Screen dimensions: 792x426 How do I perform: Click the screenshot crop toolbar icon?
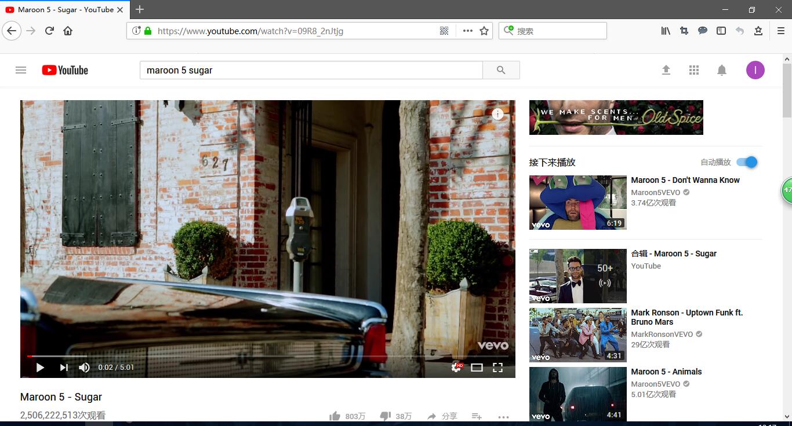684,31
